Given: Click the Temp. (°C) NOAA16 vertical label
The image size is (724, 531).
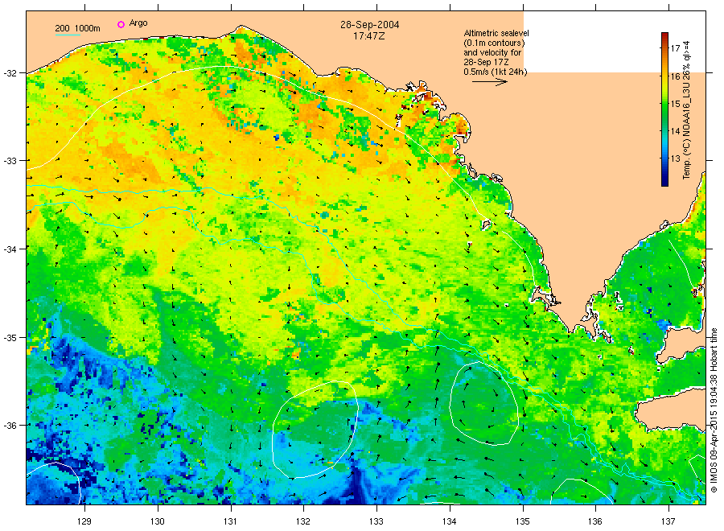Looking at the screenshot, I should pyautogui.click(x=687, y=110).
